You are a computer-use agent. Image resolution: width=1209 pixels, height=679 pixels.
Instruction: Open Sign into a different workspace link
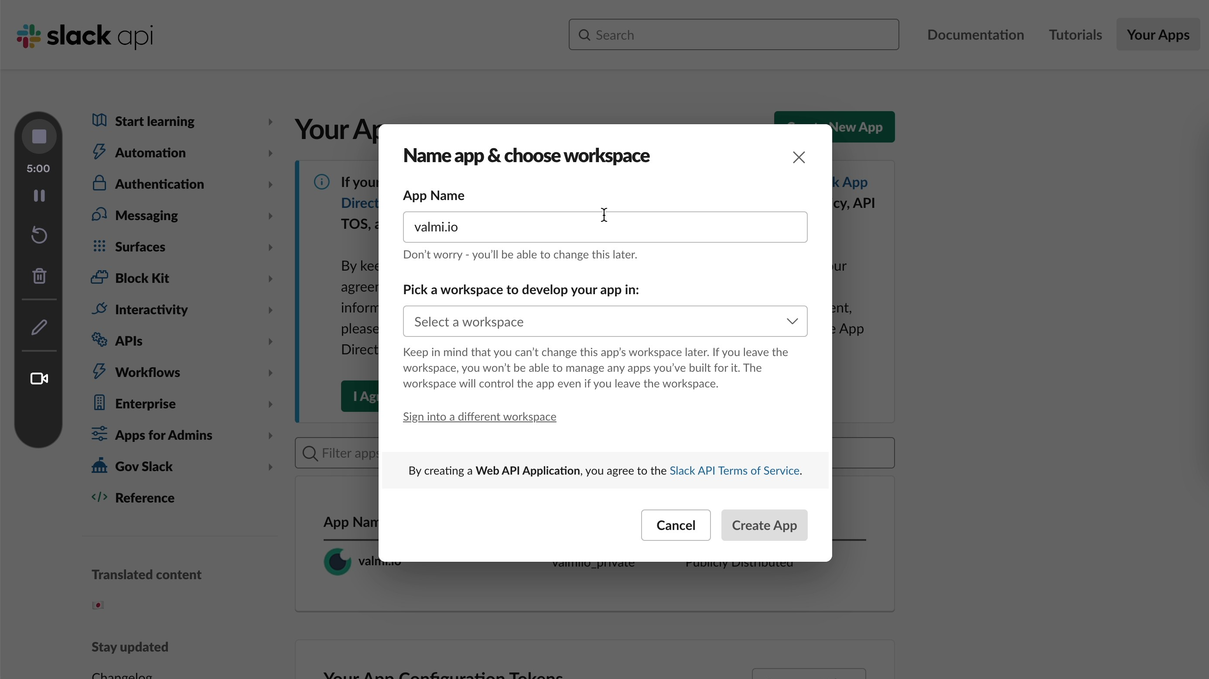(x=479, y=416)
